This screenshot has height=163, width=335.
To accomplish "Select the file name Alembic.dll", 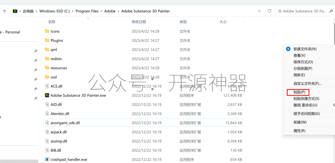I will tap(60, 114).
